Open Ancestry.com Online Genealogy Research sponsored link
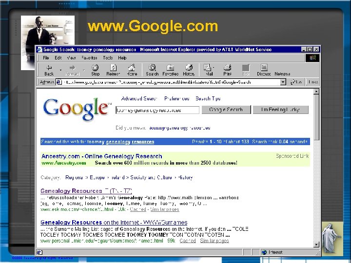The width and height of the screenshot is (351, 263). coord(102,156)
